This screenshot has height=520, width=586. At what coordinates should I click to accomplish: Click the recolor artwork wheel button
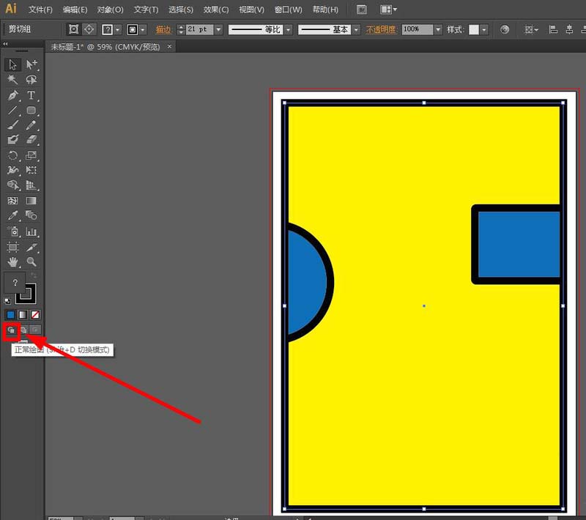click(x=505, y=29)
